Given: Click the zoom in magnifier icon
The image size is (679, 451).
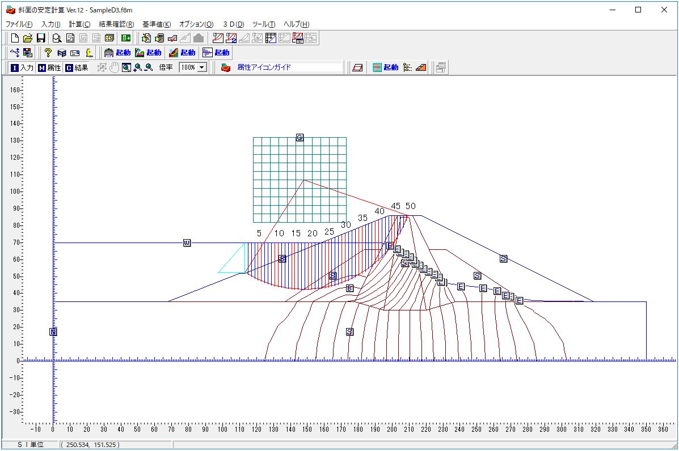Looking at the screenshot, I should click(138, 67).
